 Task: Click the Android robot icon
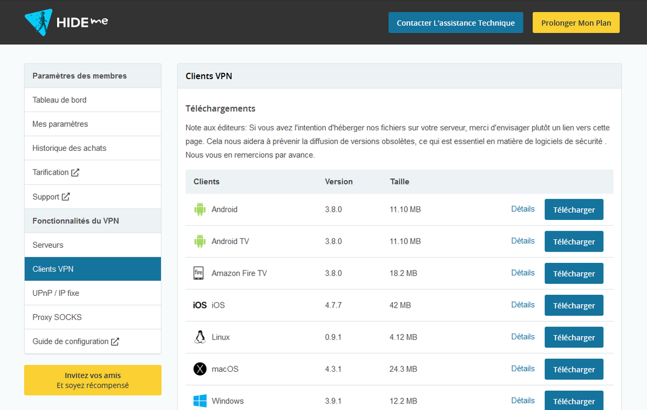coord(200,210)
